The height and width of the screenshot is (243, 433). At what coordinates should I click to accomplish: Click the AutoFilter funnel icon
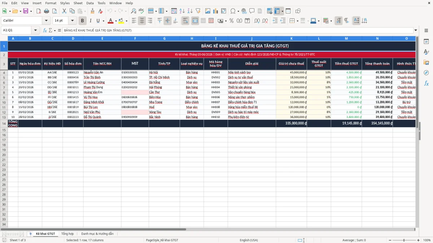pyautogui.click(x=198, y=11)
